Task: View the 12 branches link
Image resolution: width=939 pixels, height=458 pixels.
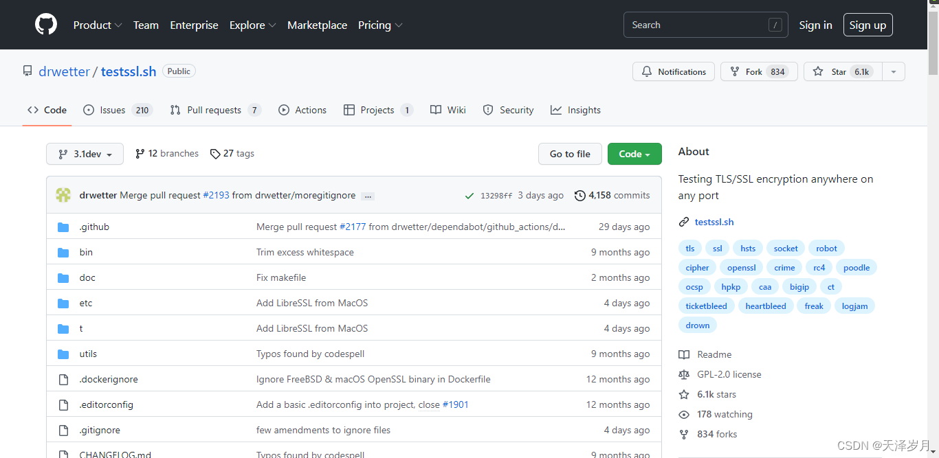Action: pos(167,154)
